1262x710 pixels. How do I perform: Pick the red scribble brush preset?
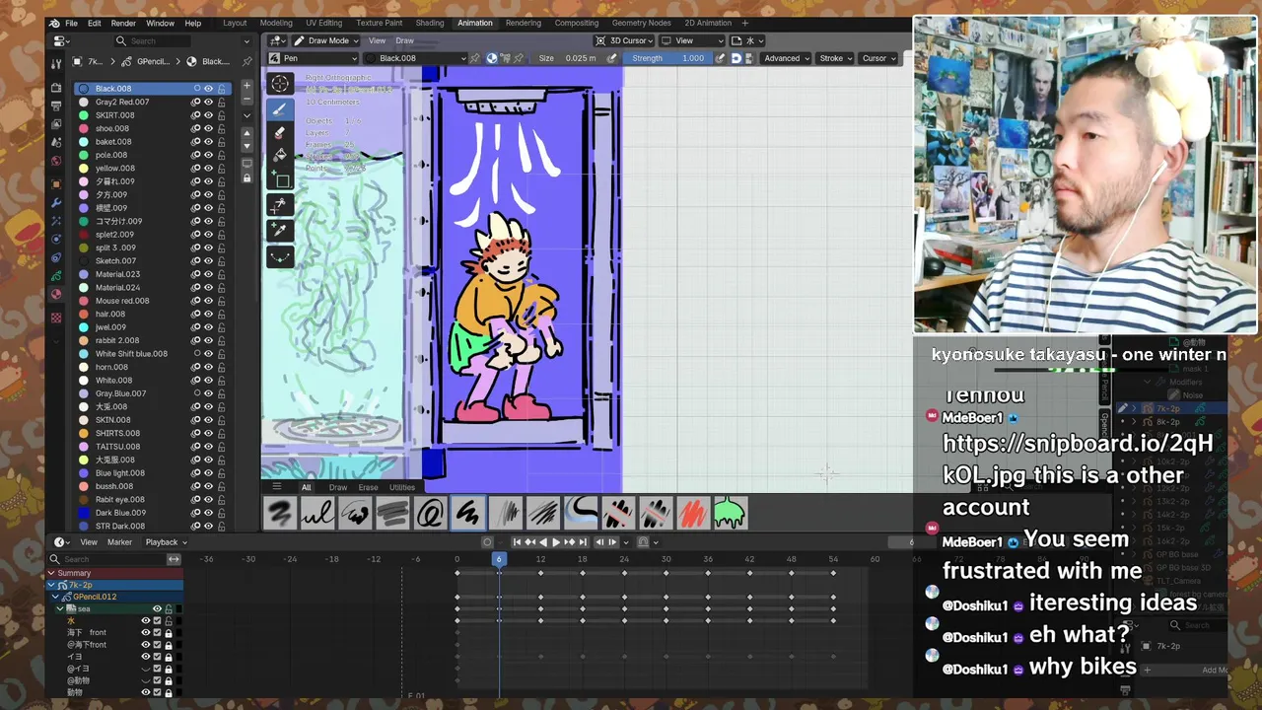692,513
